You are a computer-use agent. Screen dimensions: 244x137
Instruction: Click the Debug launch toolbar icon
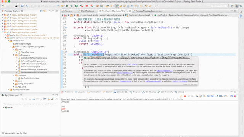coord(71,6)
